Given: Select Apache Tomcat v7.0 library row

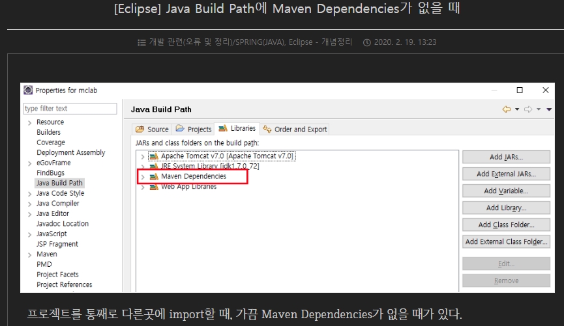Looking at the screenshot, I should [222, 156].
